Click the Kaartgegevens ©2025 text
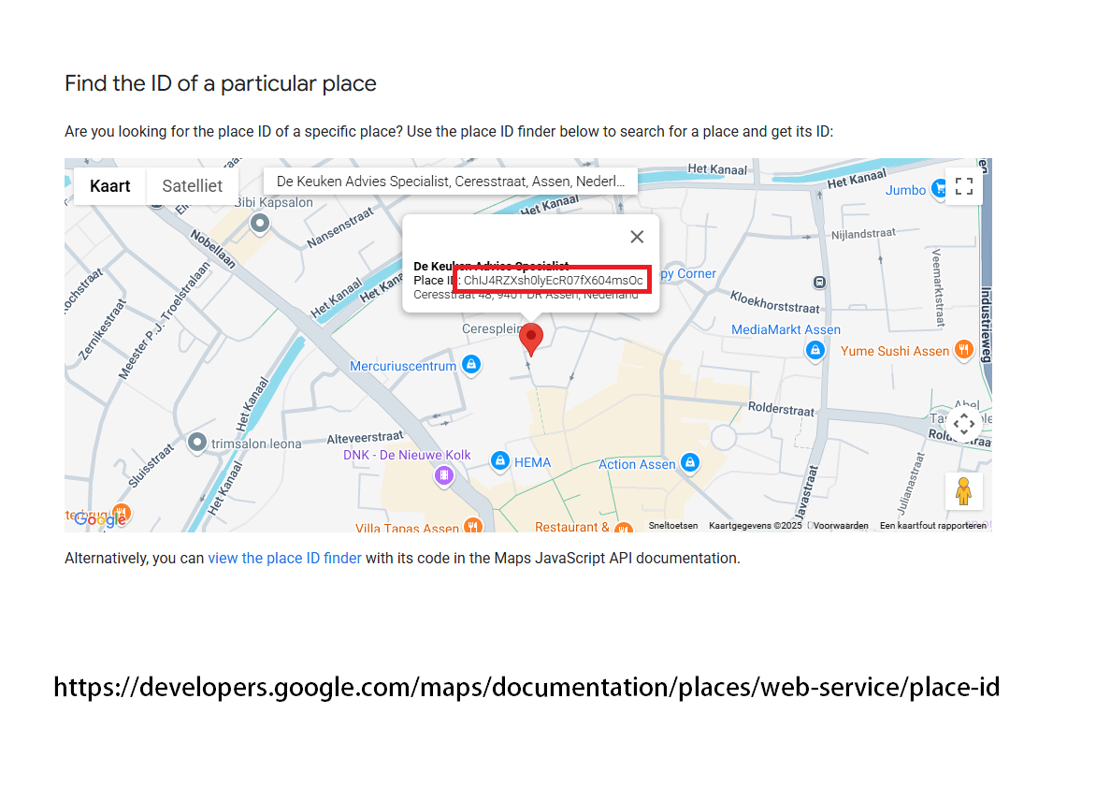This screenshot has height=786, width=1096. coord(755,526)
